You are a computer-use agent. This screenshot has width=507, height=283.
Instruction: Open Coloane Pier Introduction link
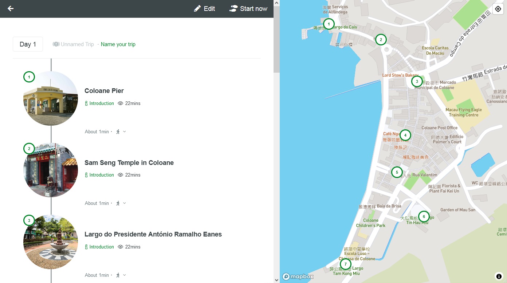[99, 104]
